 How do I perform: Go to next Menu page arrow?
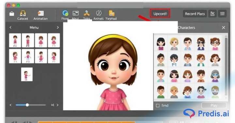click(58, 27)
